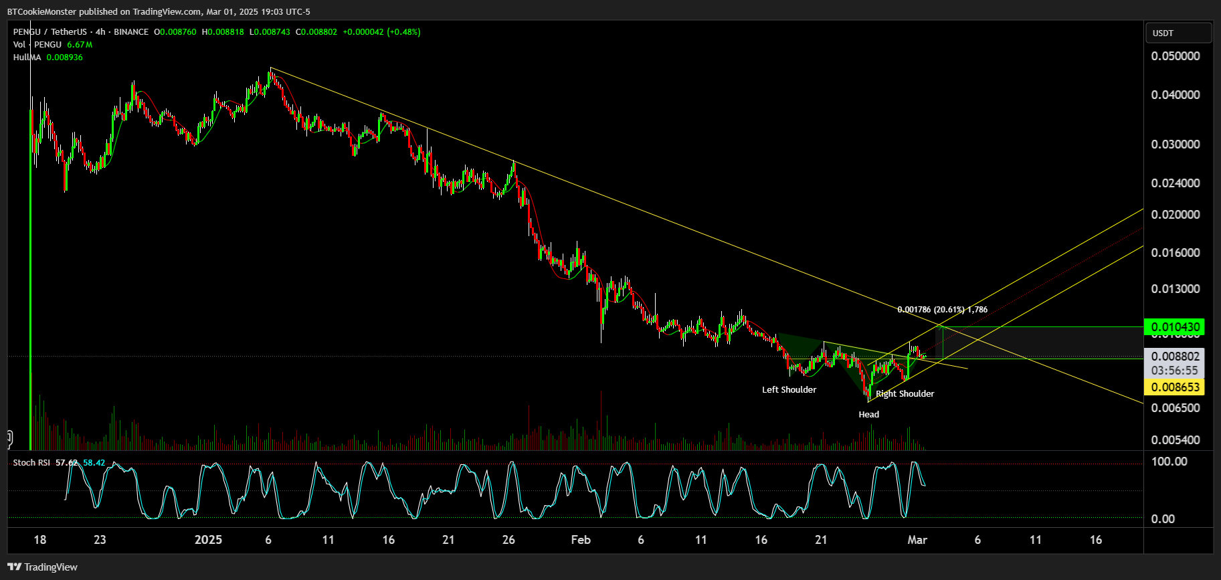Click the Vol · PENGU indicator label
The width and height of the screenshot is (1221, 580).
coord(37,44)
